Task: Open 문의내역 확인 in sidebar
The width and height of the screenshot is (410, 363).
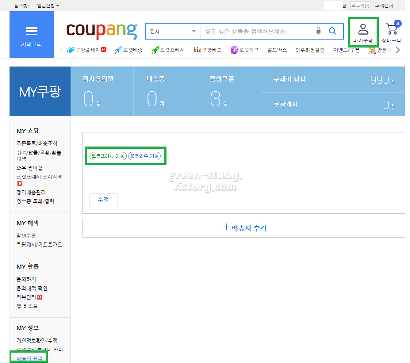Action: tap(32, 288)
